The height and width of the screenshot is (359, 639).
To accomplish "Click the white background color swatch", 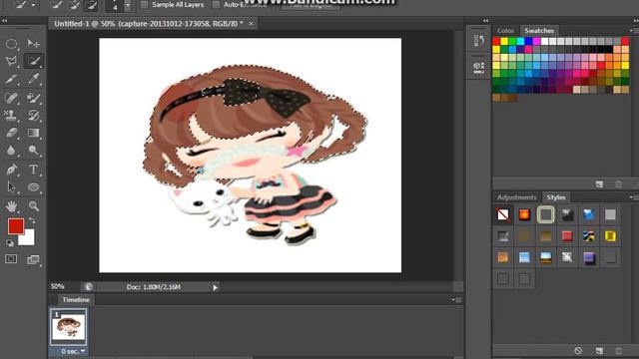I will coord(29,239).
